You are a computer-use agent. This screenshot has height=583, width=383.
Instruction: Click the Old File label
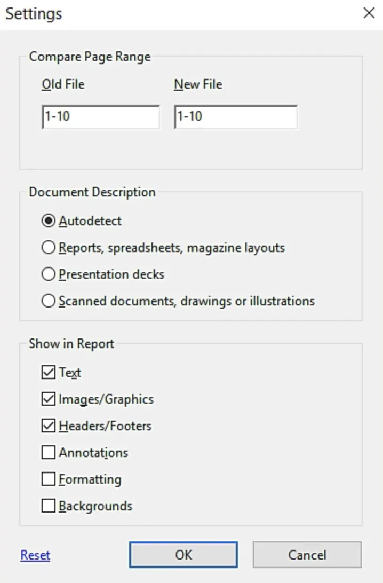pyautogui.click(x=63, y=84)
